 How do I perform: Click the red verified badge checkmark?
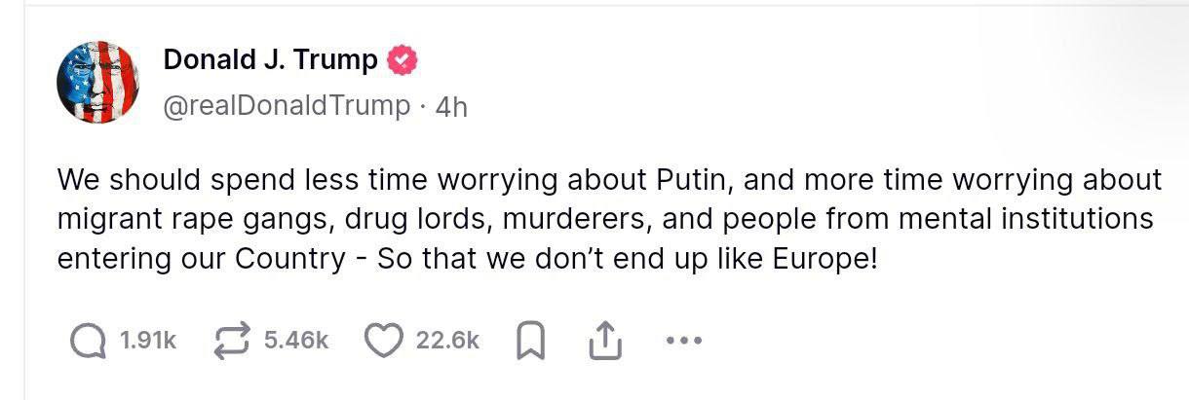403,60
